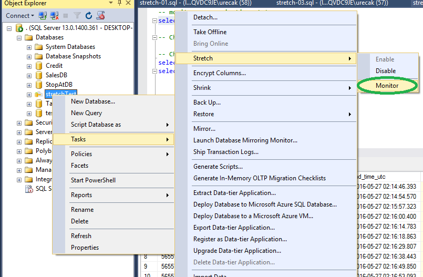The width and height of the screenshot is (423, 277).
Task: Collapse the Databases tree node
Action: 19,38
